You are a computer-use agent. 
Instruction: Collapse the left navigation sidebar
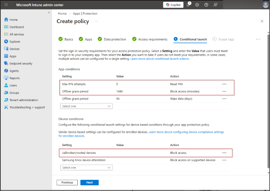49,13
